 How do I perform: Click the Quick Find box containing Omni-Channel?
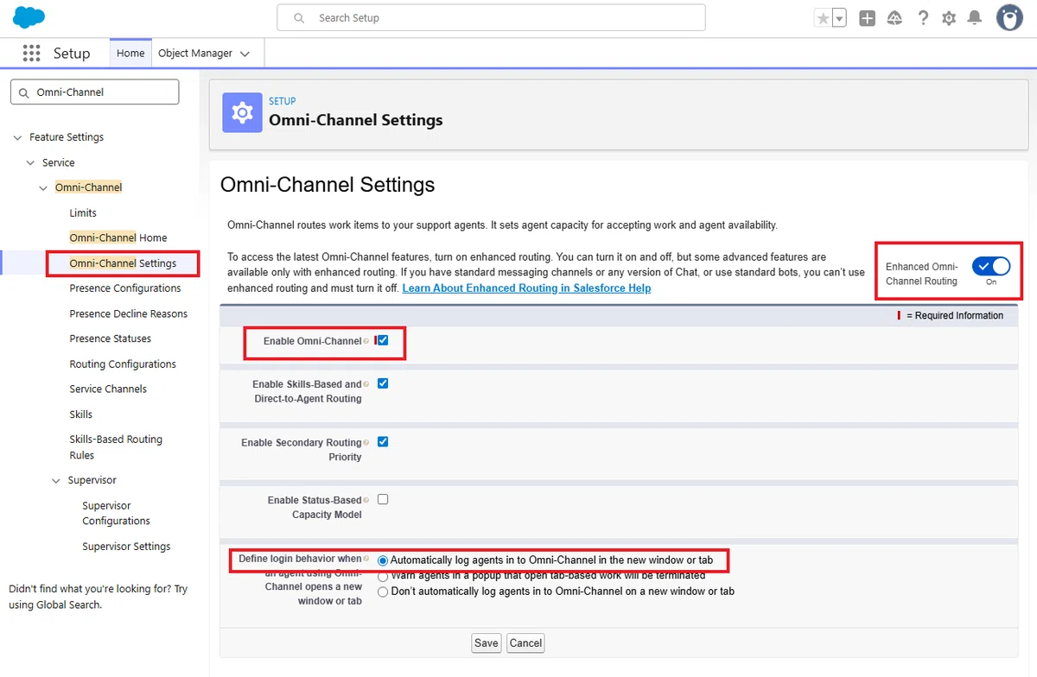click(x=95, y=92)
